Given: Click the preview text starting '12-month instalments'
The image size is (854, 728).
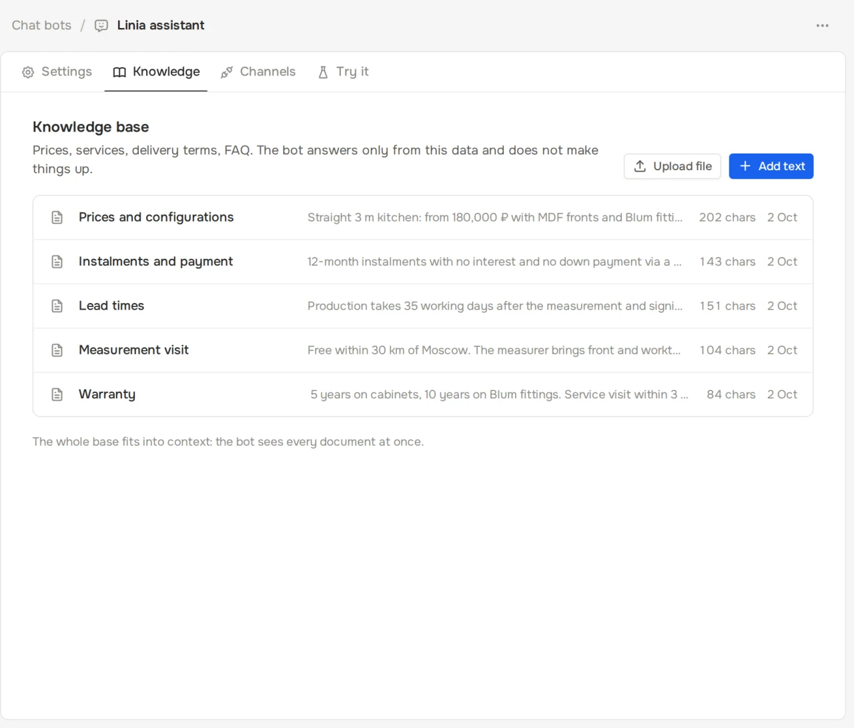Looking at the screenshot, I should click(x=494, y=262).
